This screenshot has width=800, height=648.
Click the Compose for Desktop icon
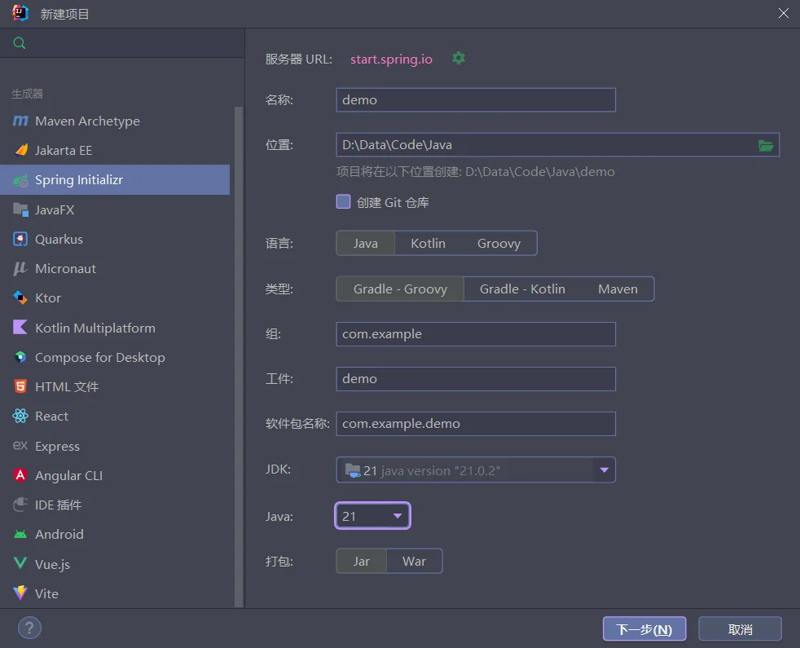point(20,357)
